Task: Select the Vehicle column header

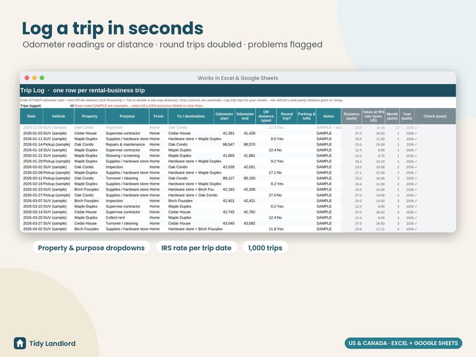Action: (58, 116)
